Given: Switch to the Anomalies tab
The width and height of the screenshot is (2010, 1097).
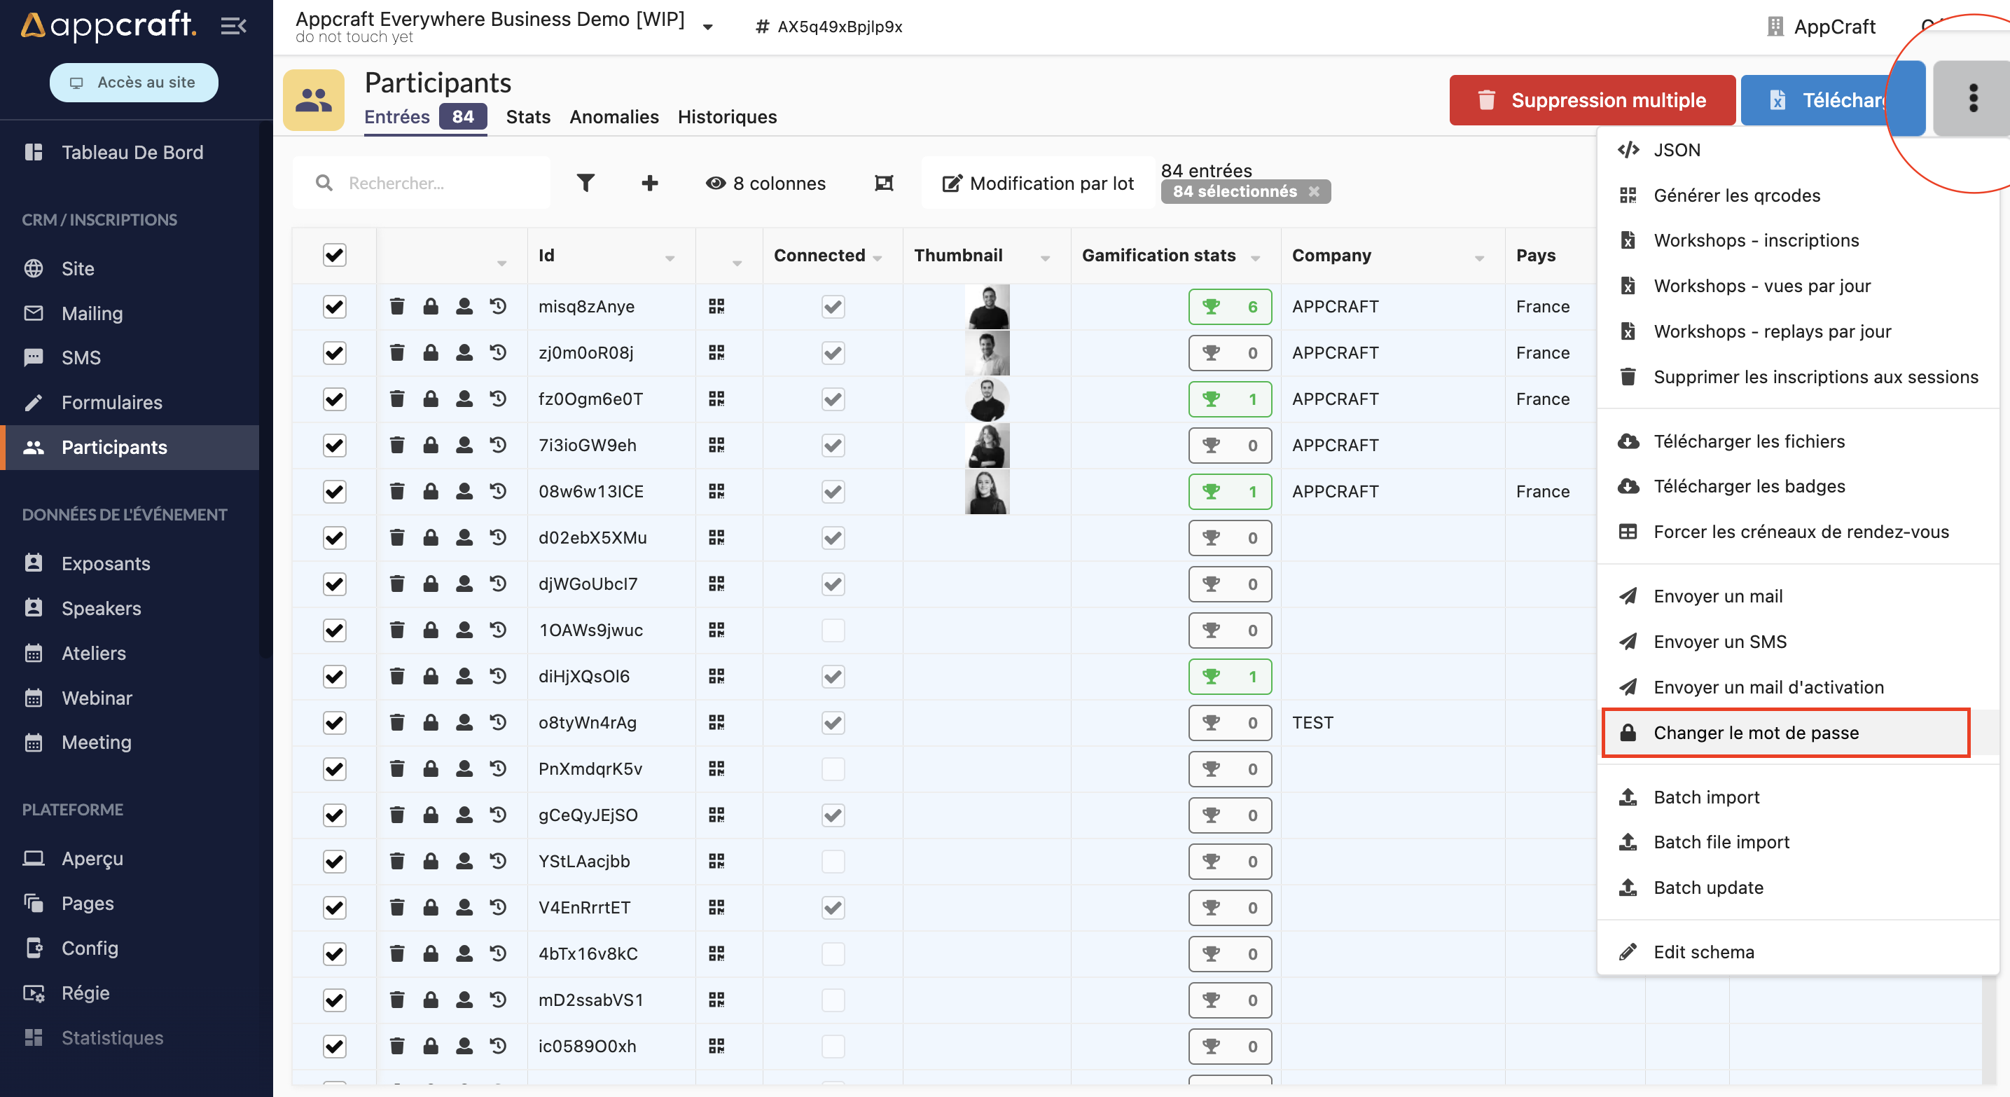Looking at the screenshot, I should 614,117.
